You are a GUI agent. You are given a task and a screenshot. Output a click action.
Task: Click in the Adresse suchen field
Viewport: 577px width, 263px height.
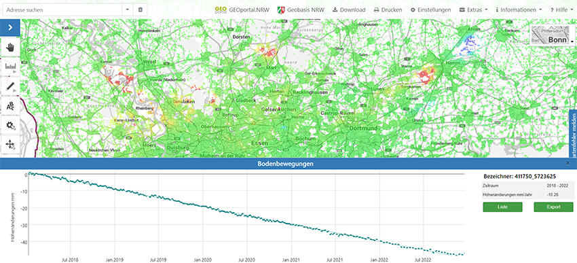(x=62, y=10)
